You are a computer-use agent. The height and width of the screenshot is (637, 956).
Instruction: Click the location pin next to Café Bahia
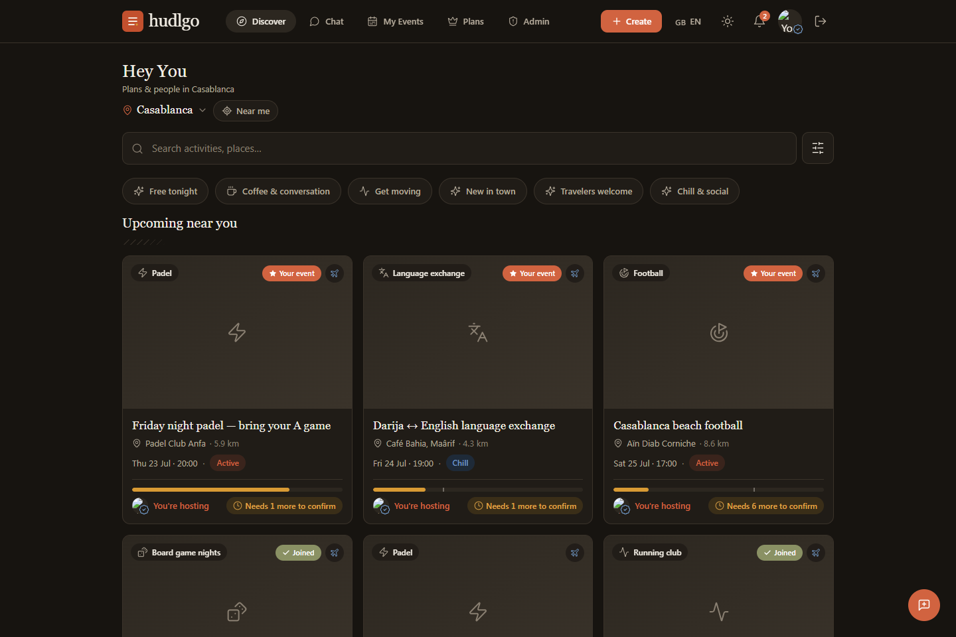(x=378, y=443)
